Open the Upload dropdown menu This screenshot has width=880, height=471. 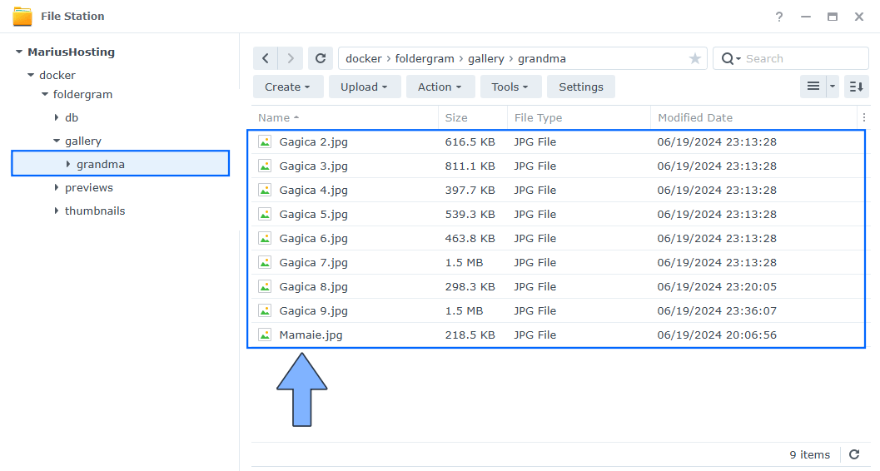tap(364, 87)
